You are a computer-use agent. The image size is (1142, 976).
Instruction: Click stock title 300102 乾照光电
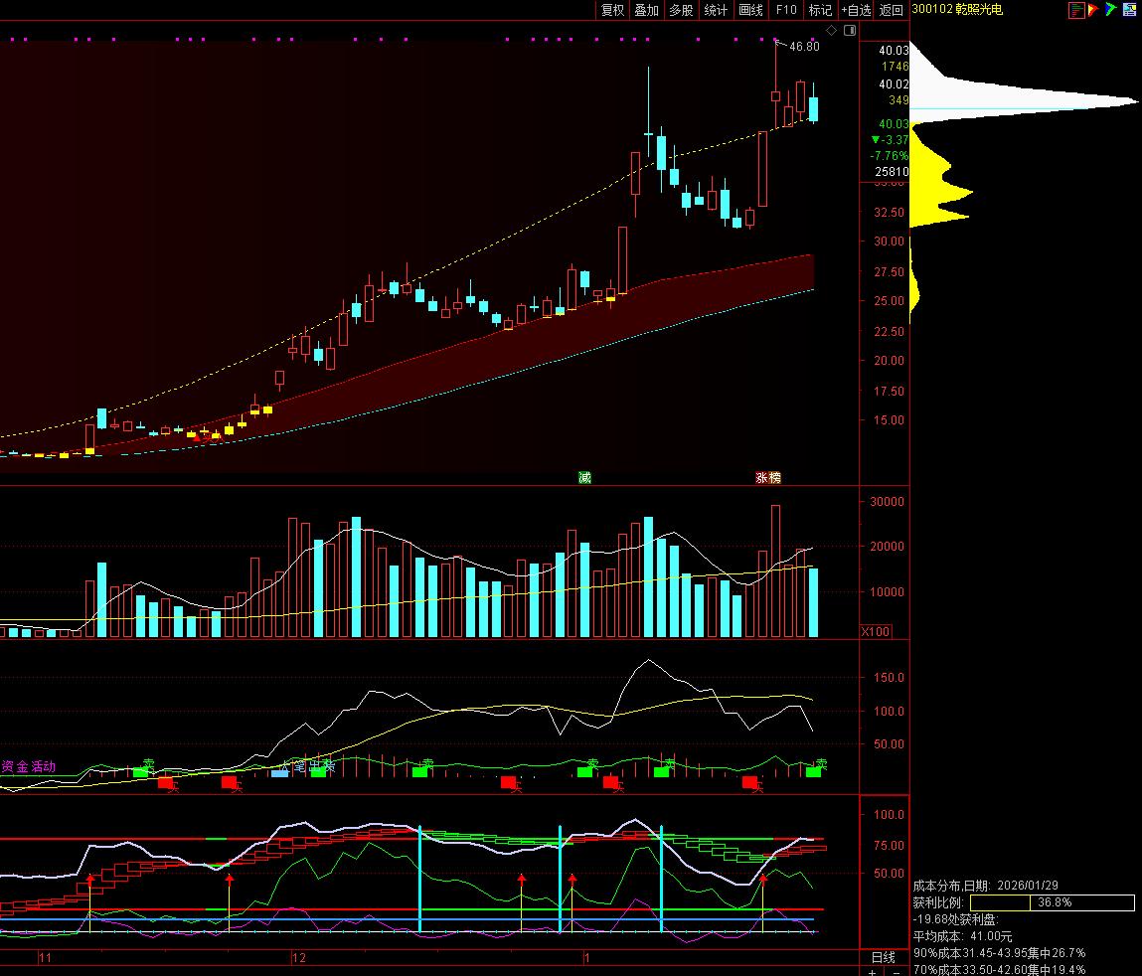pyautogui.click(x=957, y=10)
